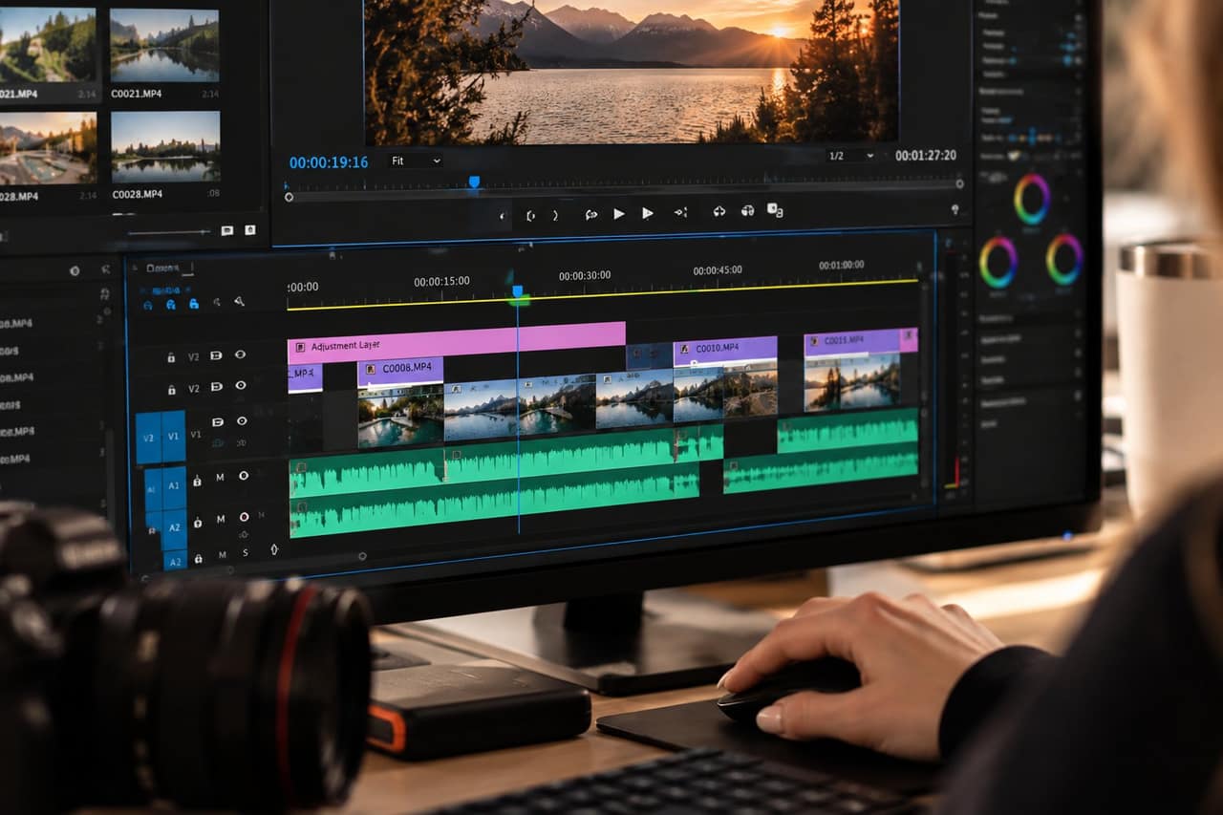Click the Go to In point icon

click(591, 214)
